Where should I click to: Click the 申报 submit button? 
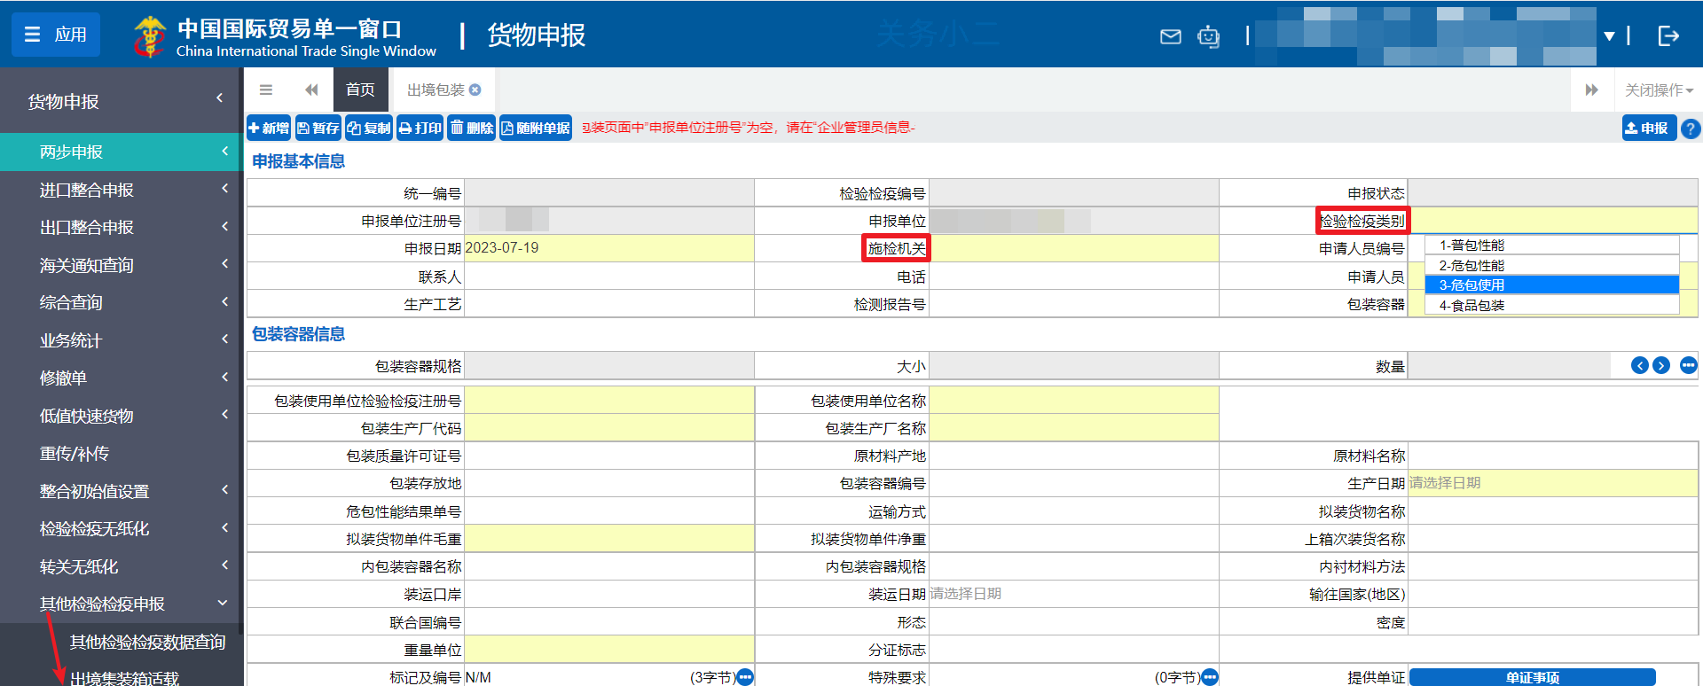pyautogui.click(x=1647, y=129)
